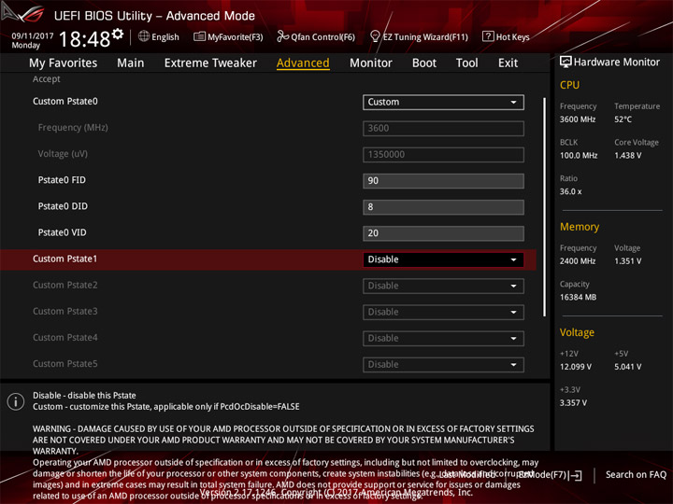673x504 pixels.
Task: Click MyFavorite(F3) button text
Action: (x=236, y=36)
